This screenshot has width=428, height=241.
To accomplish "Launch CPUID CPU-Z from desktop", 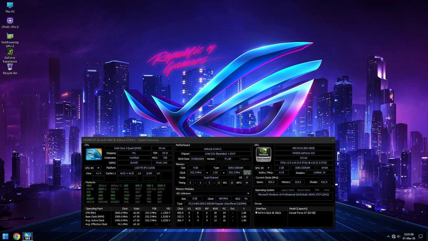I will pyautogui.click(x=10, y=23).
